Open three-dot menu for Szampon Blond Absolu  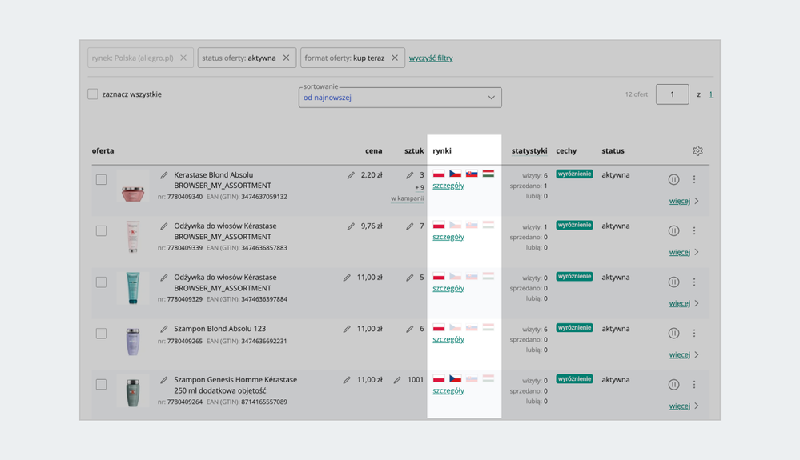[694, 333]
